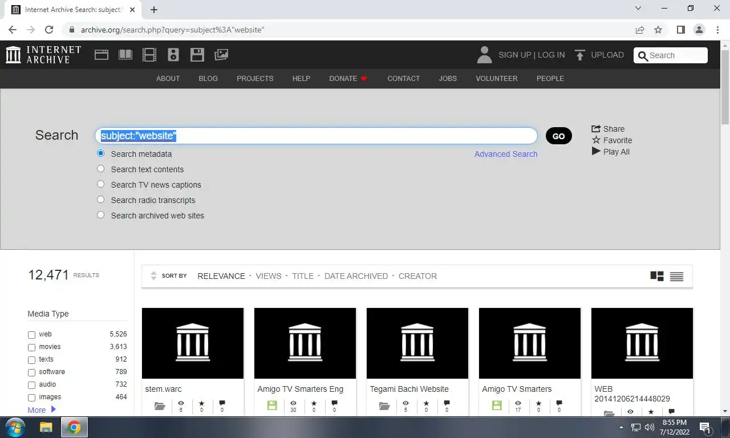Image resolution: width=730 pixels, height=438 pixels.
Task: Check the images media type filter
Action: pos(31,398)
